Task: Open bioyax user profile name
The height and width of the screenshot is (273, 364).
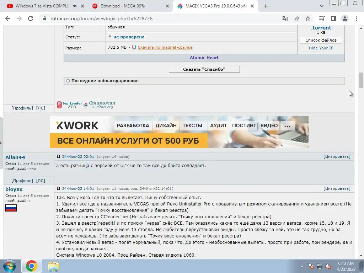Action: pos(14,189)
